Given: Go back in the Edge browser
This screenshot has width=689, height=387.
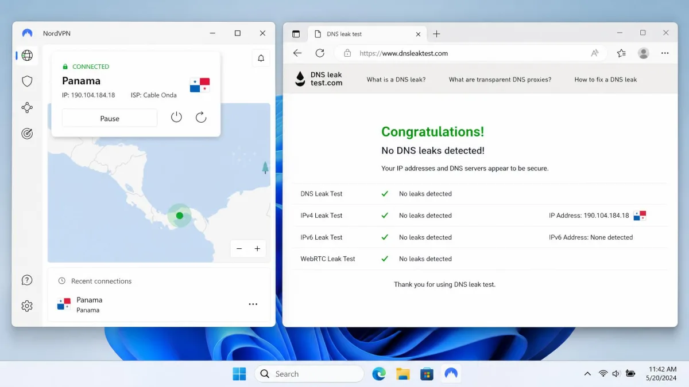Looking at the screenshot, I should (297, 53).
